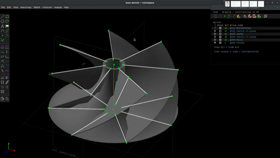The height and width of the screenshot is (158, 280).
Task: Select the line segment sketch tool
Action: point(3,17)
